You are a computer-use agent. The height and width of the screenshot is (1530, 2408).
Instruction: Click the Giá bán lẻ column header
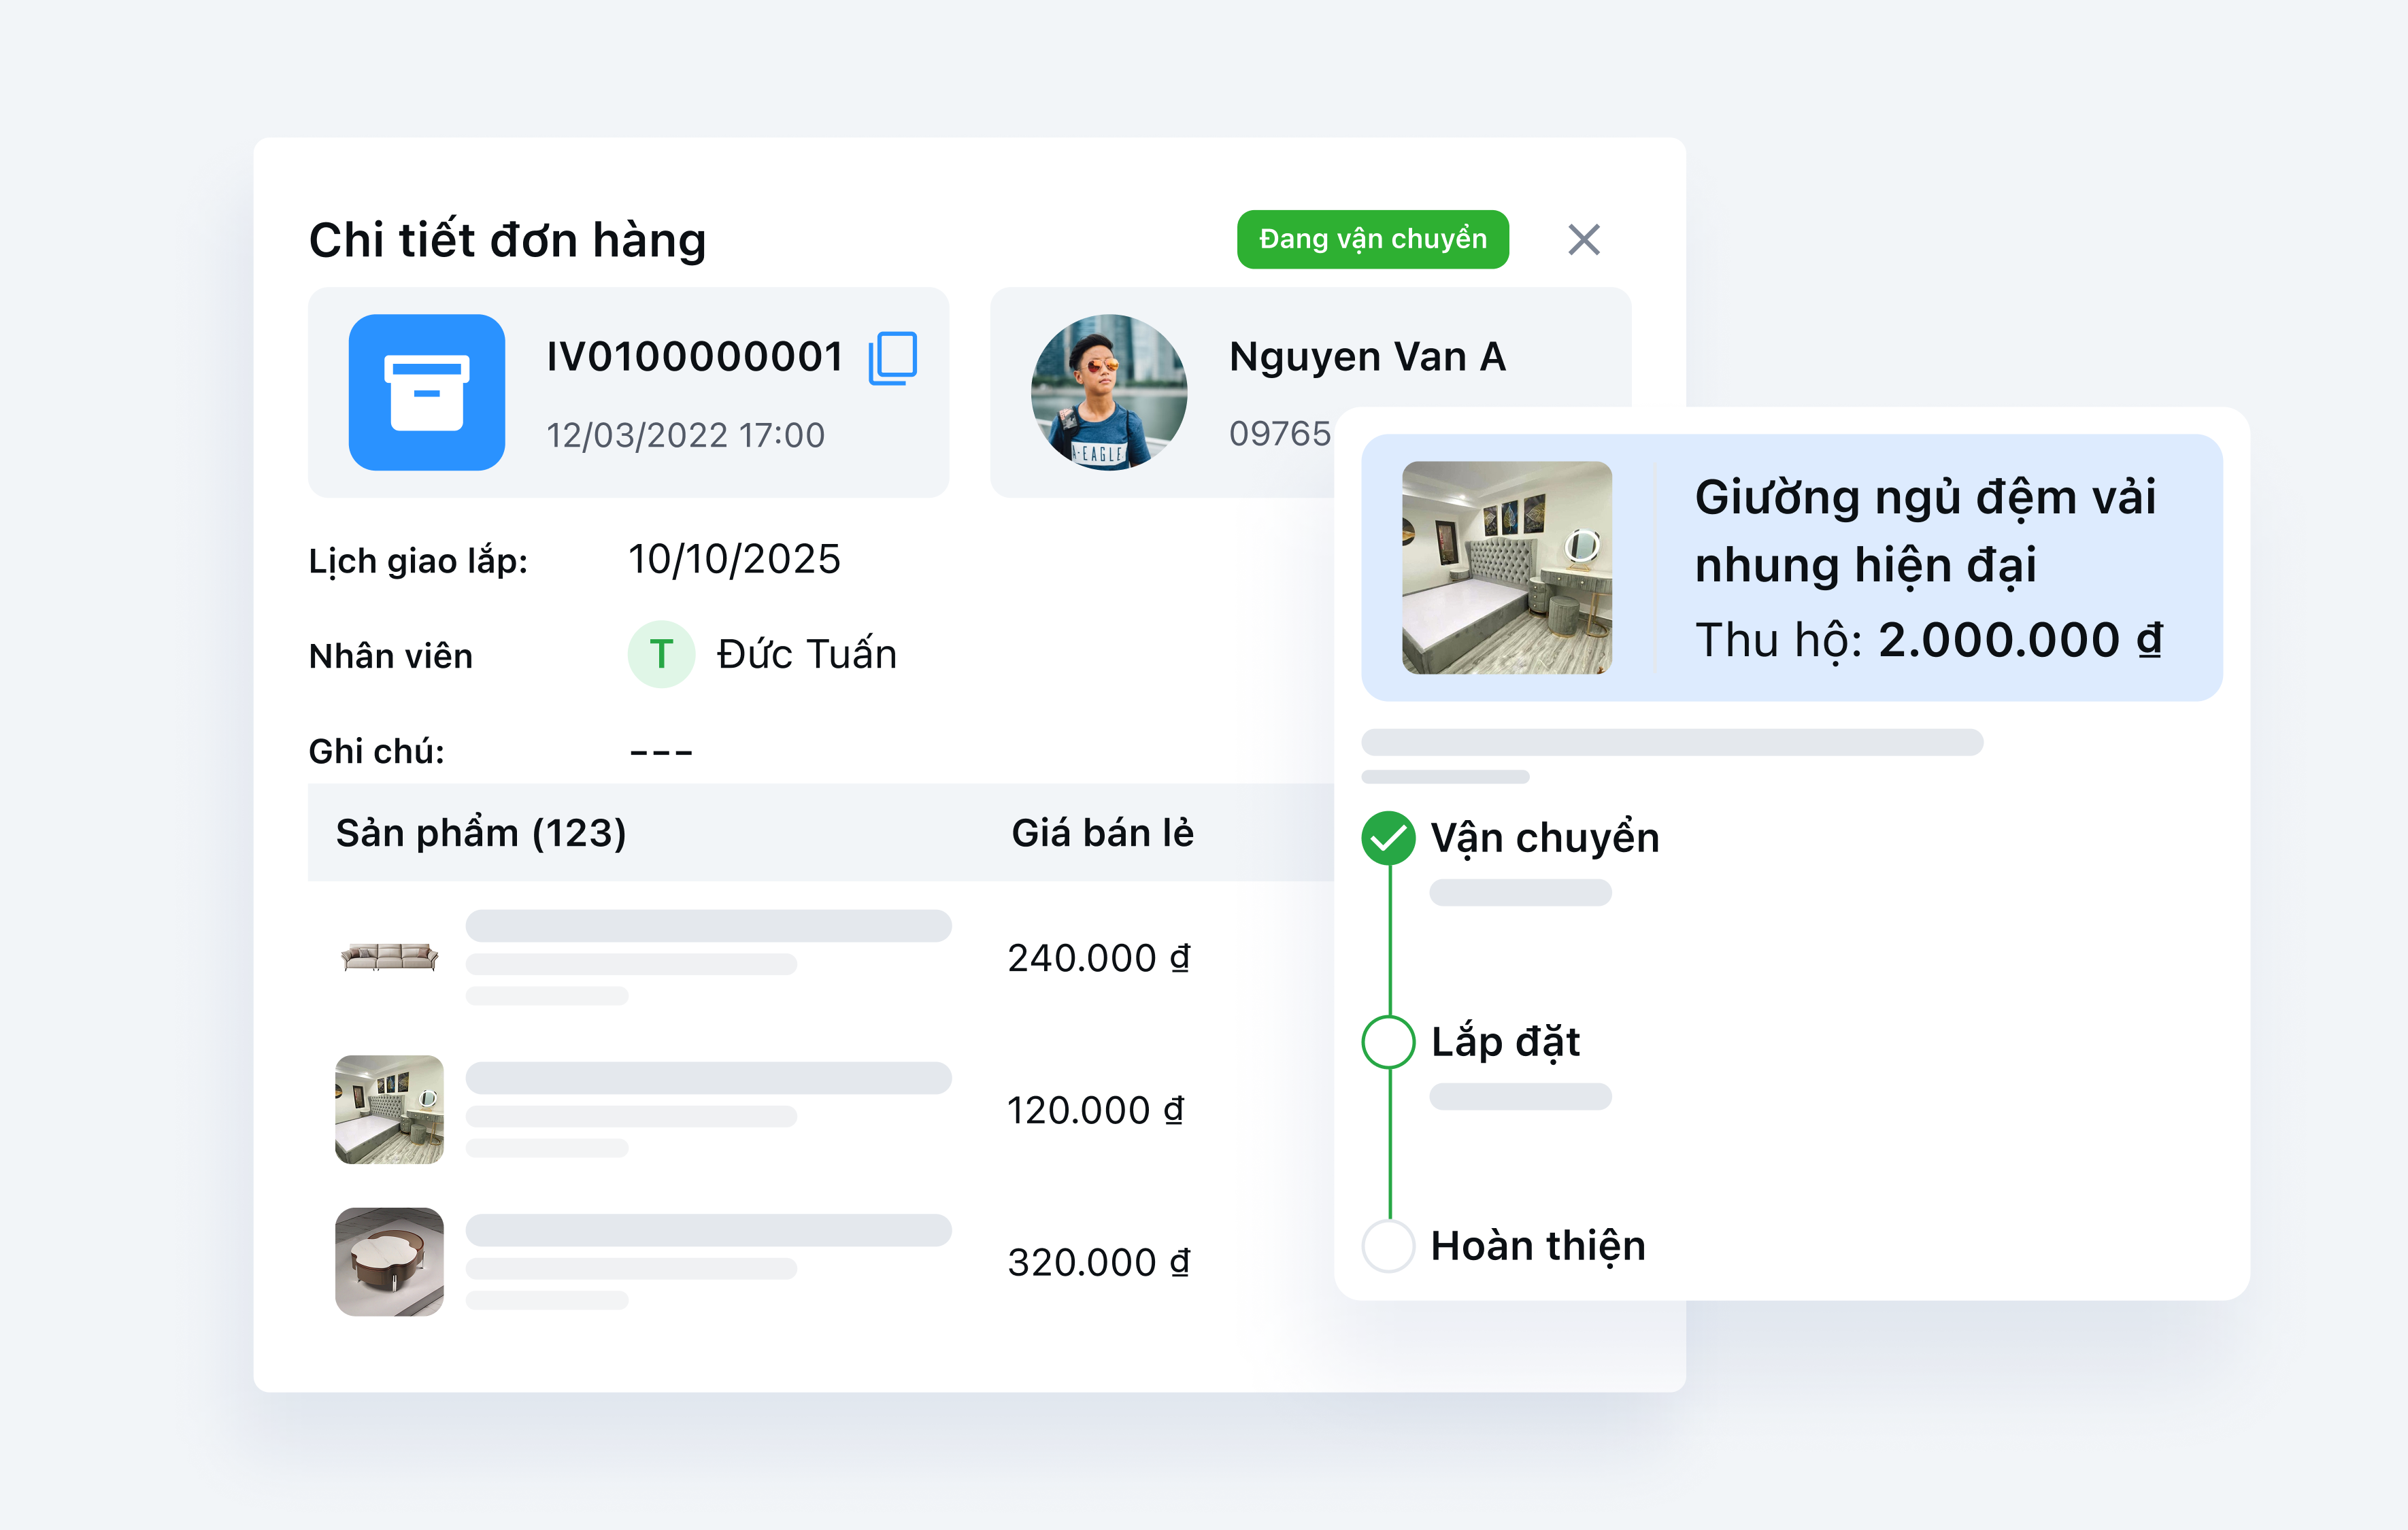(1102, 834)
